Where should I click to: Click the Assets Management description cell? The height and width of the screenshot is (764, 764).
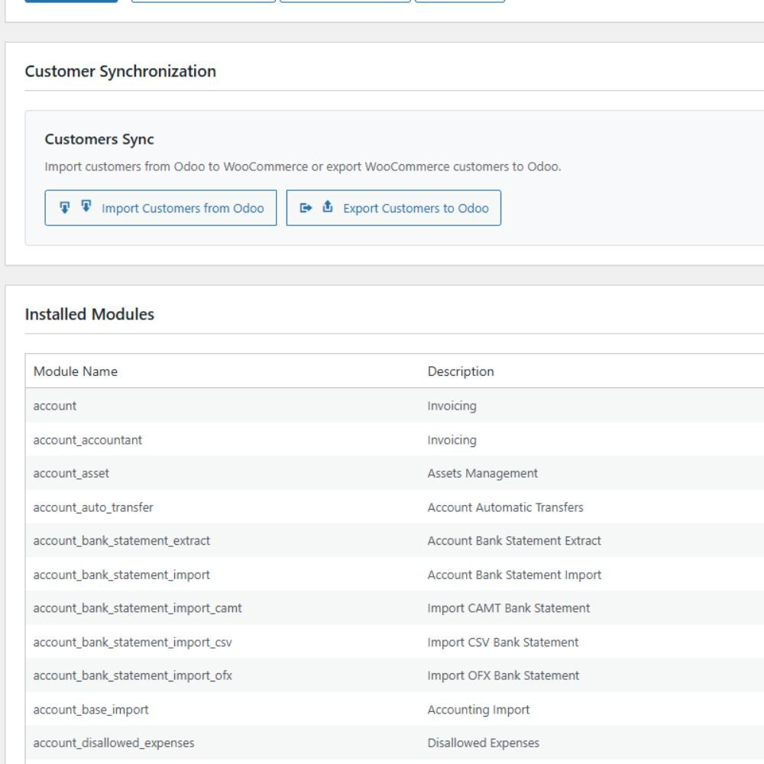pyautogui.click(x=482, y=474)
